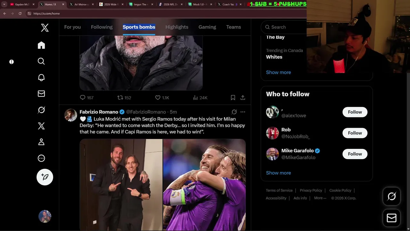Bookmark the post above Fabrizio Romano's
Viewport: 410px width, 231px height.
pos(233,98)
